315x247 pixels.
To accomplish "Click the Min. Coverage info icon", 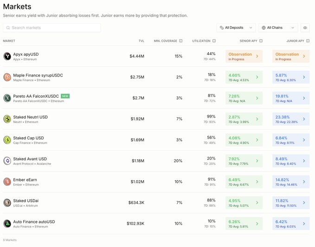I will (181, 41).
